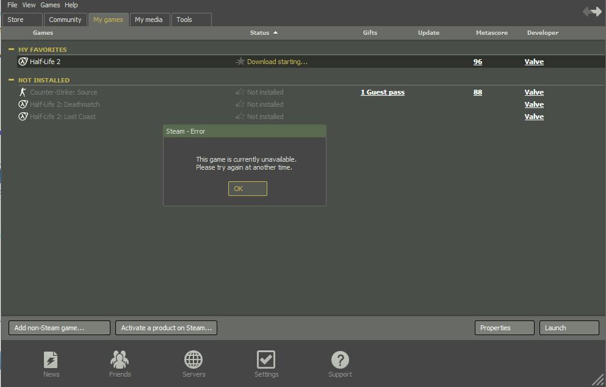
Task: Click OK in the Steam Error dialog
Action: [247, 189]
